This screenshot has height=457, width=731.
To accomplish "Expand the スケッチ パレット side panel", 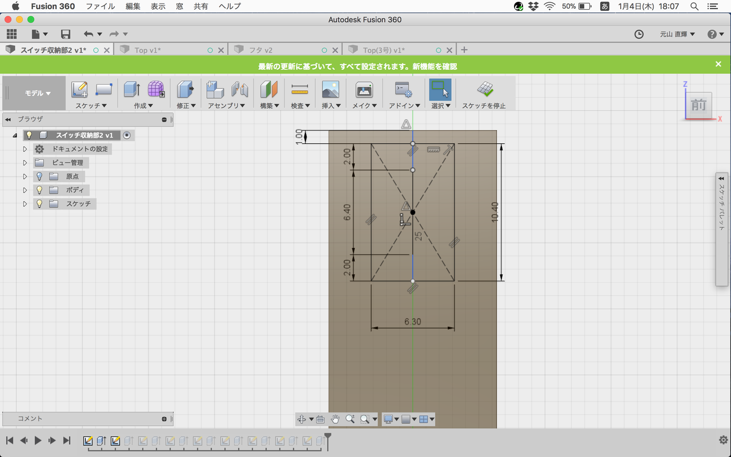I will [x=721, y=178].
